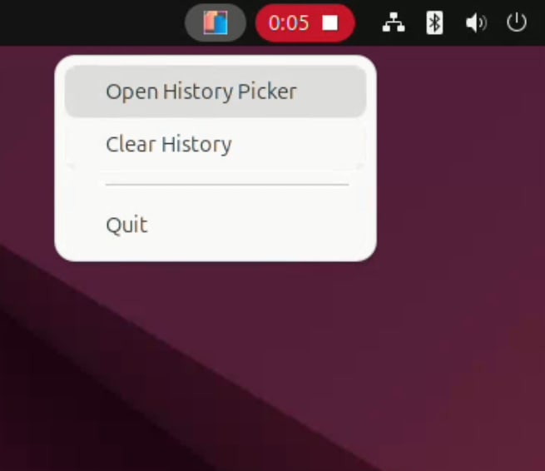Open the volume speaker icon
The width and height of the screenshot is (545, 471).
(x=476, y=23)
